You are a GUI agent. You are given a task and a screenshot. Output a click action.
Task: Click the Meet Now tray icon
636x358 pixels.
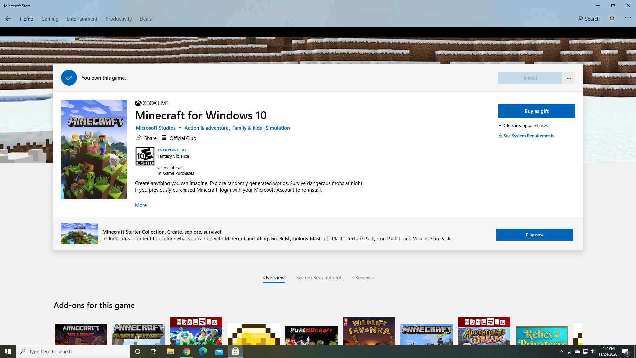(569, 351)
